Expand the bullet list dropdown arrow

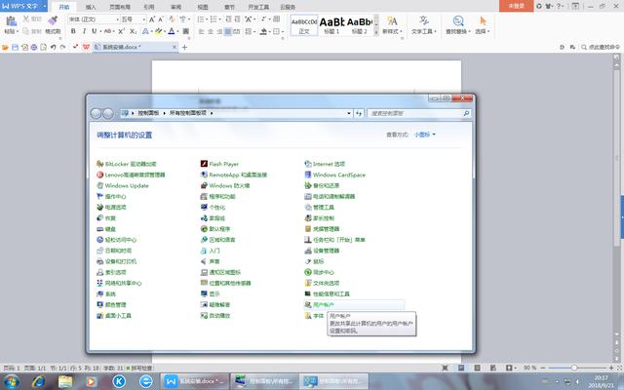(207, 19)
